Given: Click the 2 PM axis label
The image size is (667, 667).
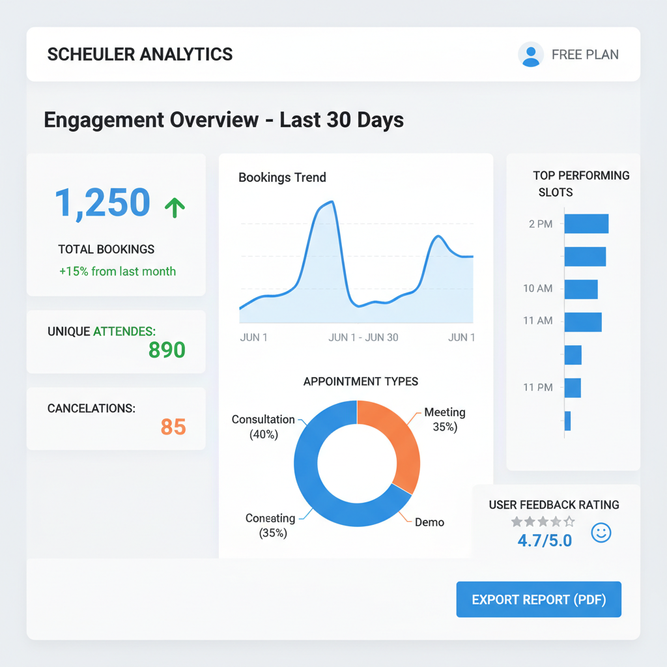Looking at the screenshot, I should tap(541, 224).
